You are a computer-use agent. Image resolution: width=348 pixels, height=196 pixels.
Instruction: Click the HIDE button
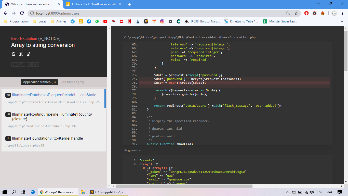coord(33,65)
